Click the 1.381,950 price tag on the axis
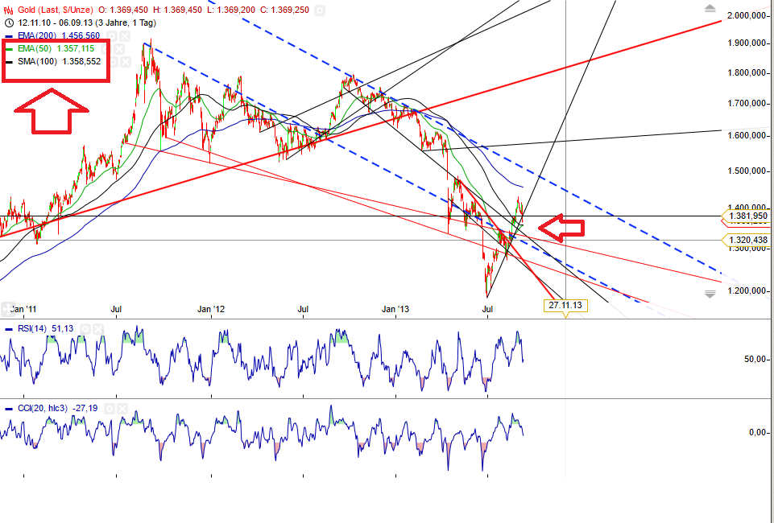Viewport: 774px width, 523px height. click(747, 217)
